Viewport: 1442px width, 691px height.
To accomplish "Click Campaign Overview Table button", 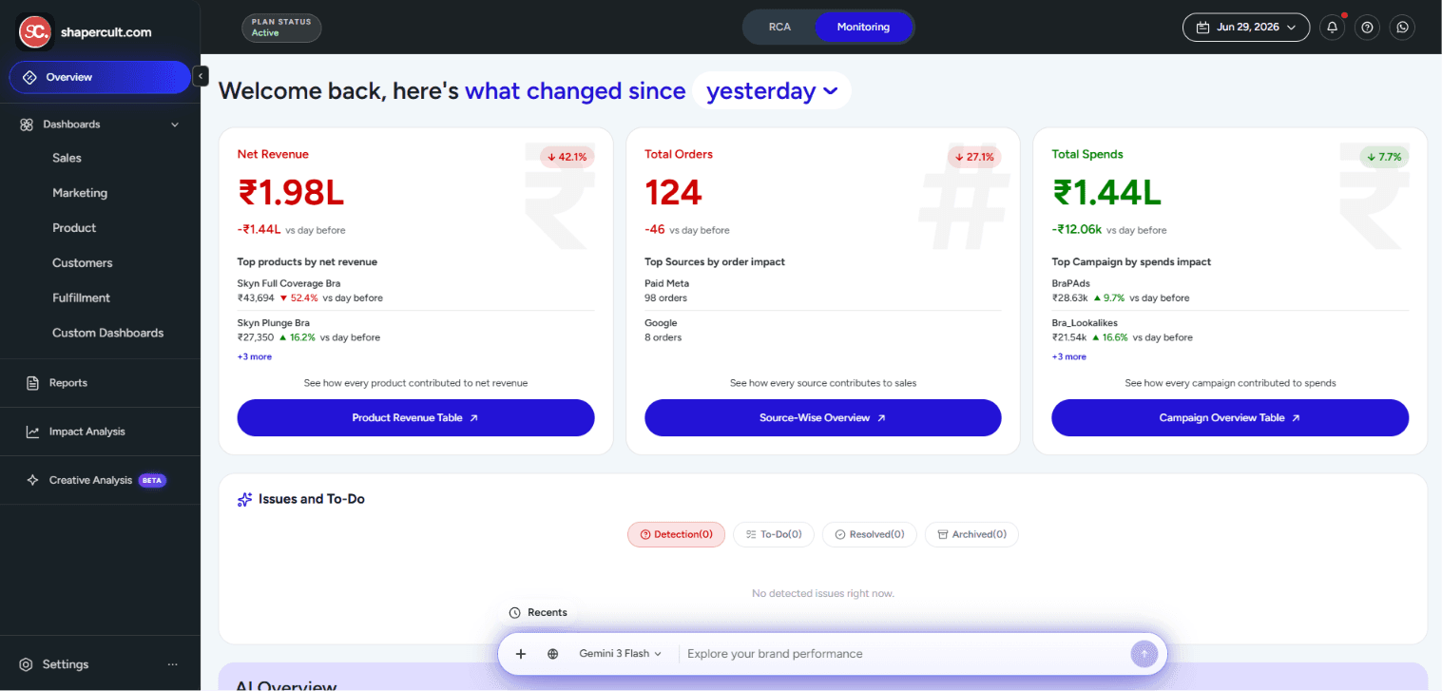I will [x=1229, y=417].
